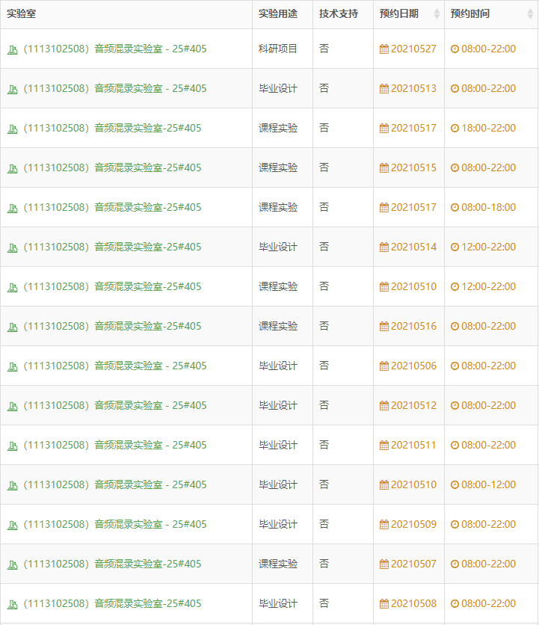Click 否 in the 20210508 row
Screen dimensions: 539x625
tap(324, 603)
